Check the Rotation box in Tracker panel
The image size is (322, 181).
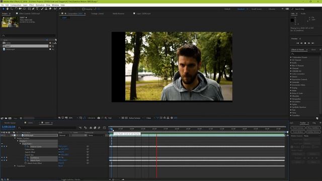point(302,147)
